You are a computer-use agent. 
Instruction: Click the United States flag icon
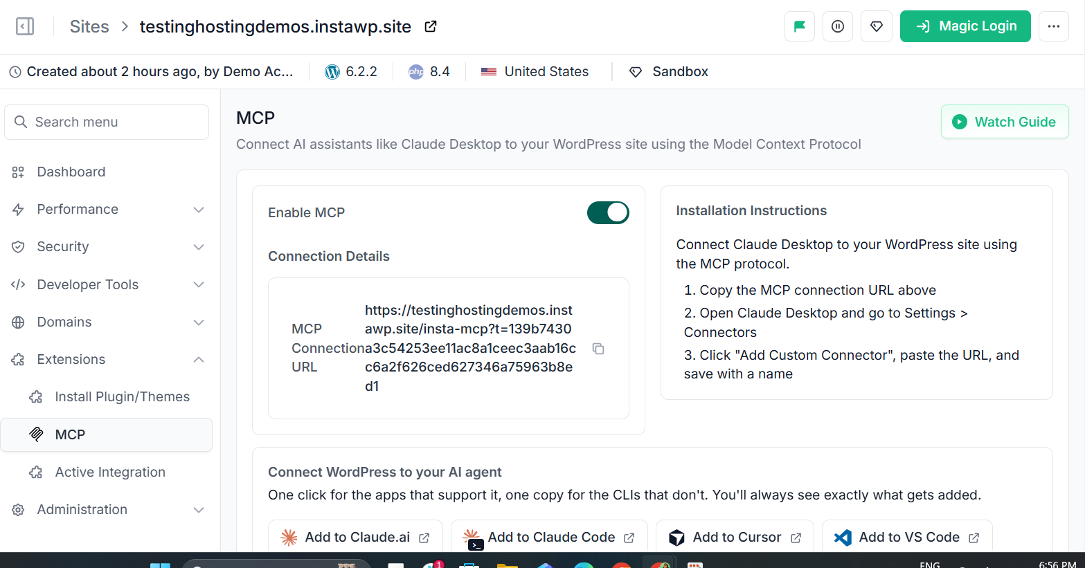click(489, 72)
